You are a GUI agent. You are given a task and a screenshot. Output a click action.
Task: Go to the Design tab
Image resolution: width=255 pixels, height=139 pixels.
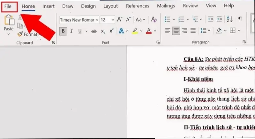(x=88, y=6)
